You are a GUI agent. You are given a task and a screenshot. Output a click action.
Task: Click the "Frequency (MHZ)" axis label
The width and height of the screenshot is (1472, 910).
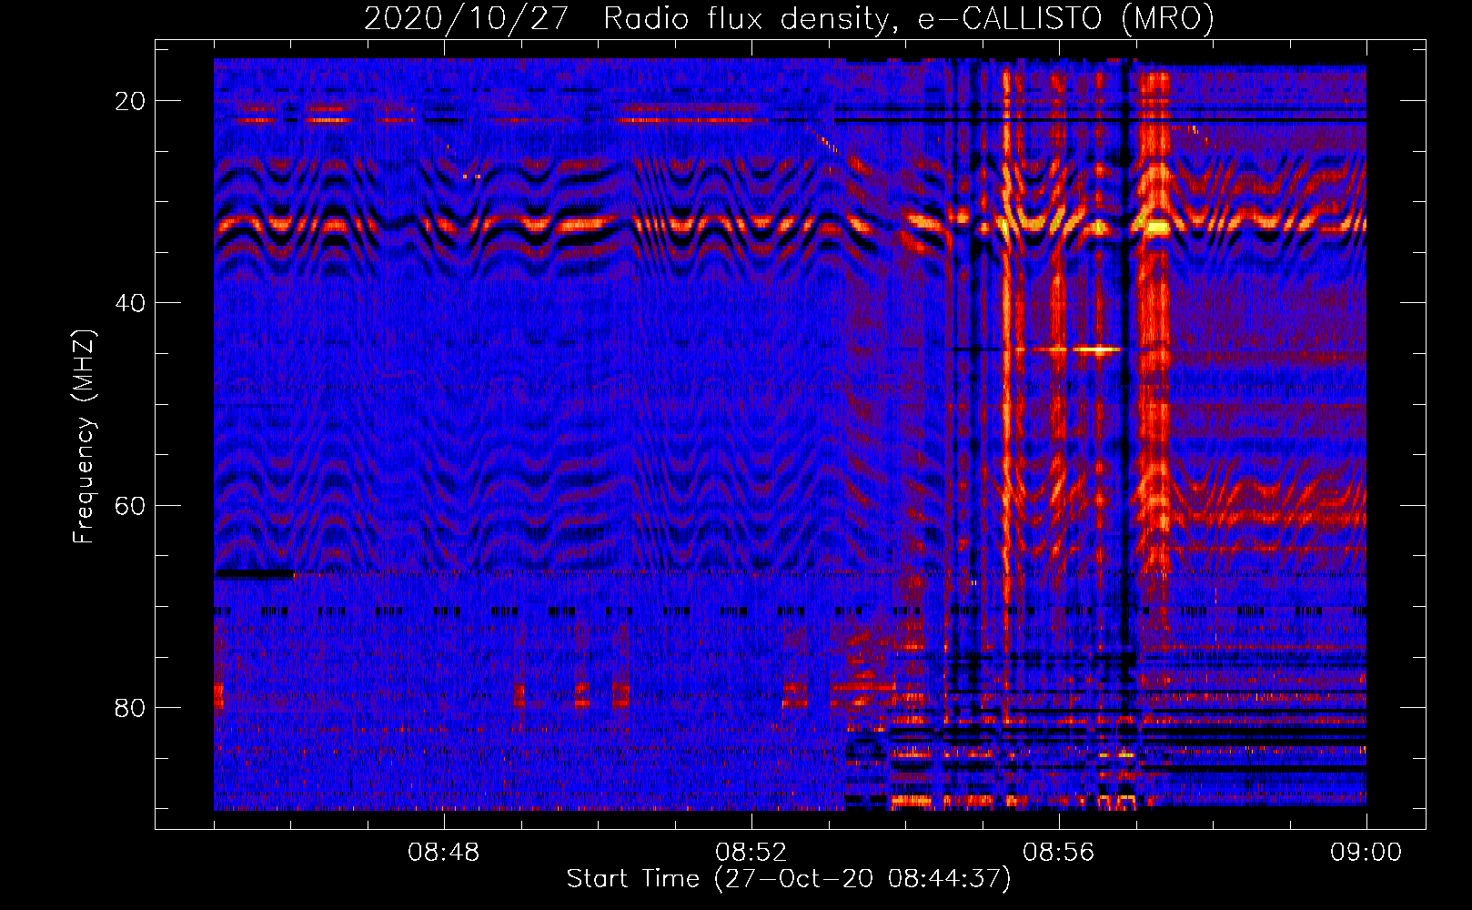coord(84,437)
